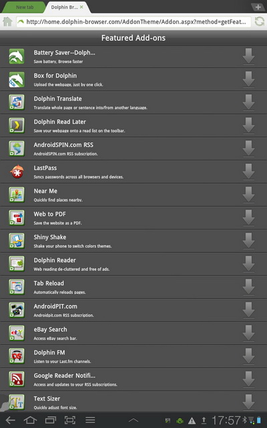Focus the URL address bar
The width and height of the screenshot is (267, 428).
[133, 22]
